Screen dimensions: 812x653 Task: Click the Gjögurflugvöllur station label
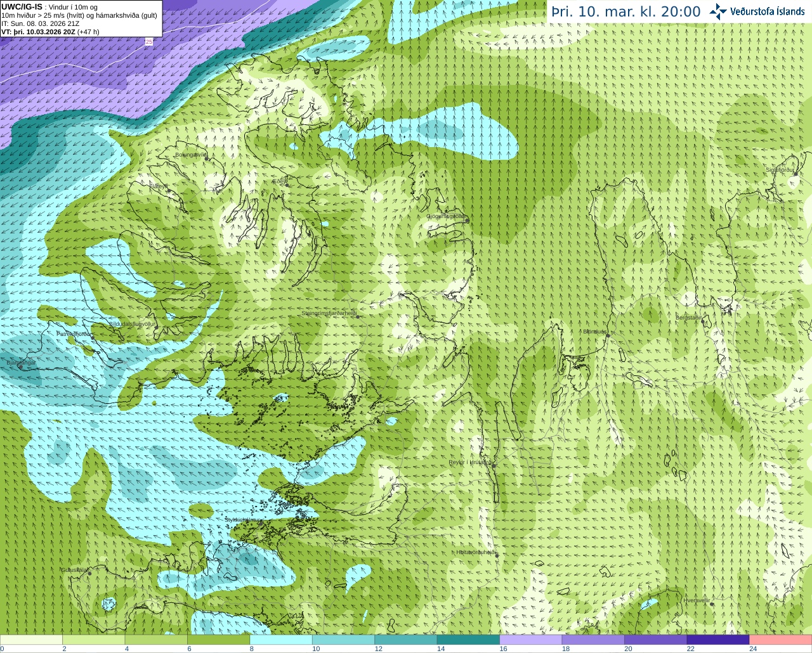[447, 216]
